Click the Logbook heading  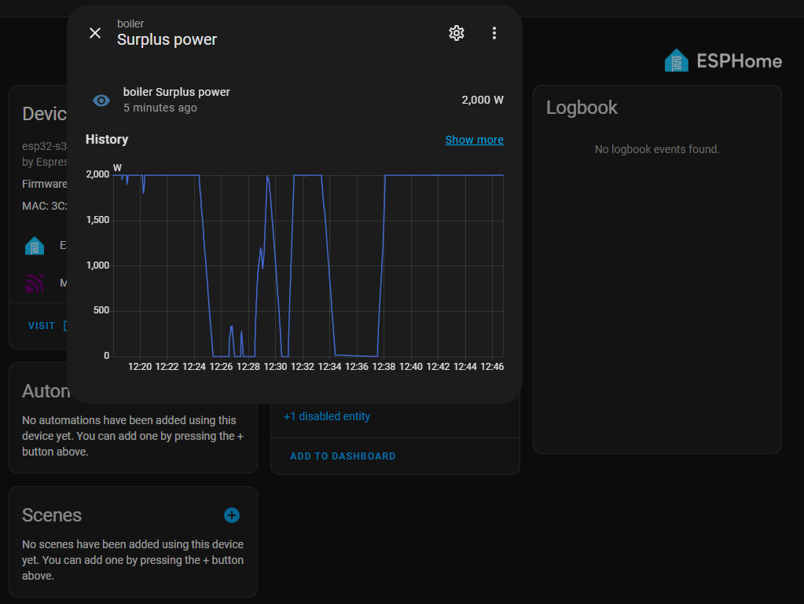pos(582,108)
